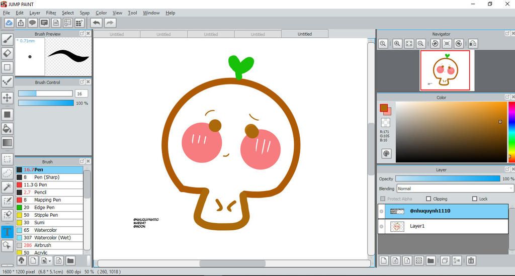
Task: Select the Fill rectangle tool
Action: click(x=7, y=114)
